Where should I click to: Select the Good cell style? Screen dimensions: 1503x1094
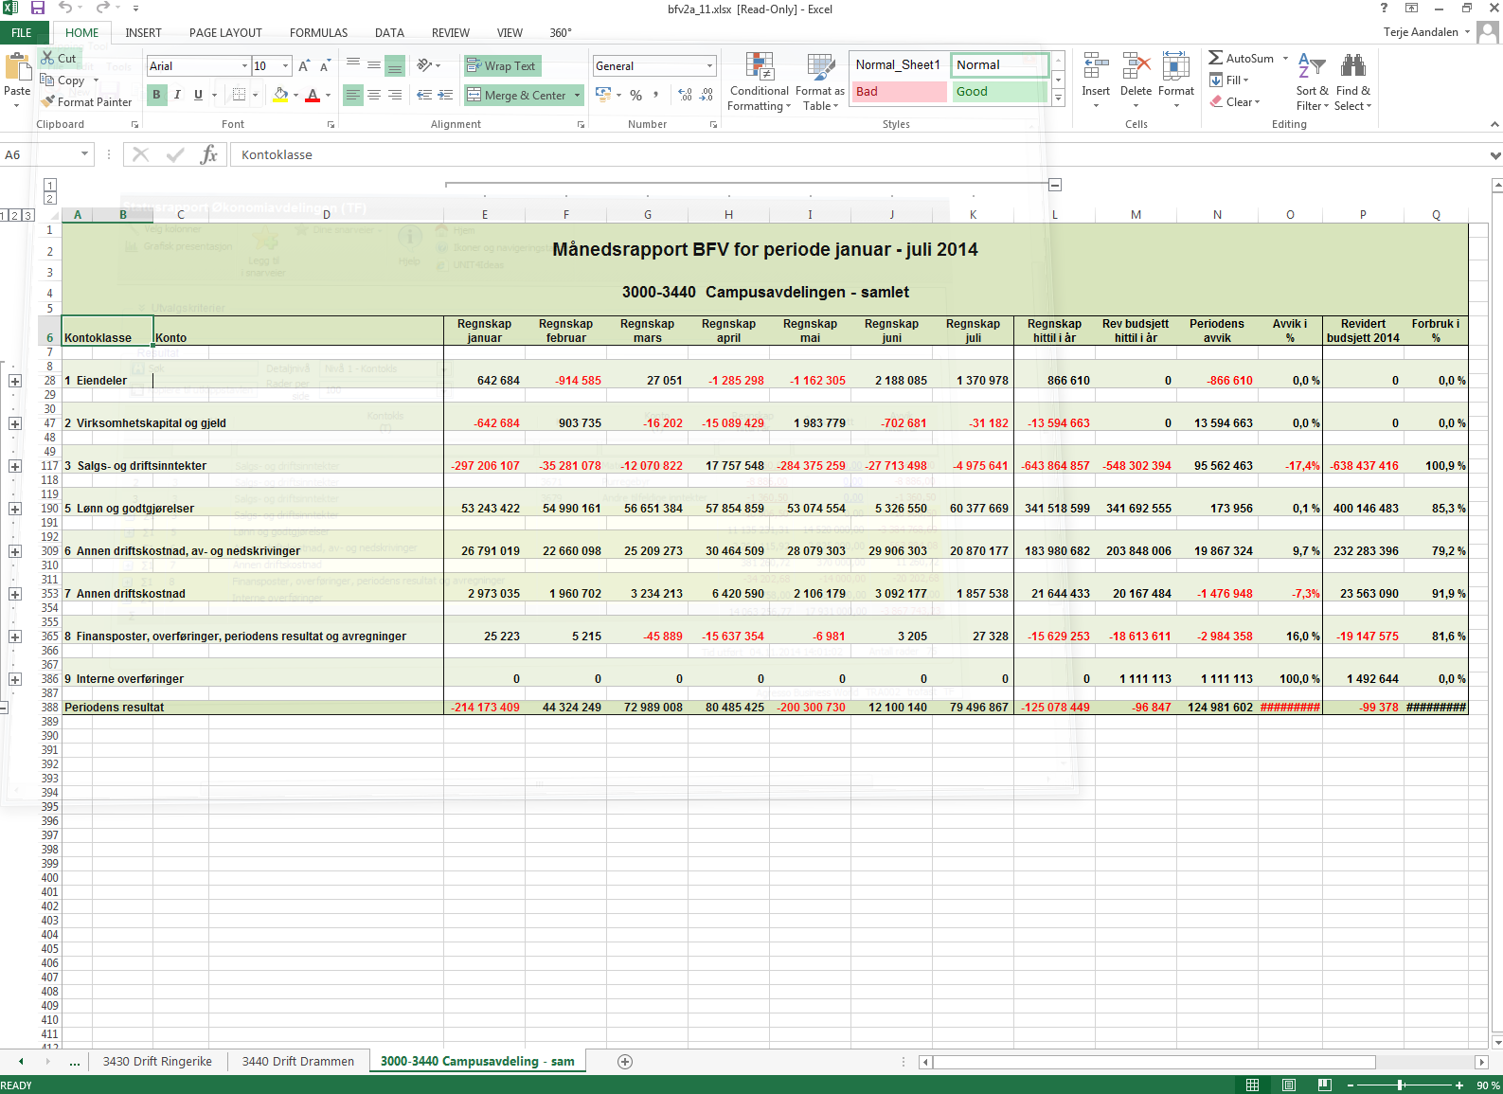(999, 92)
